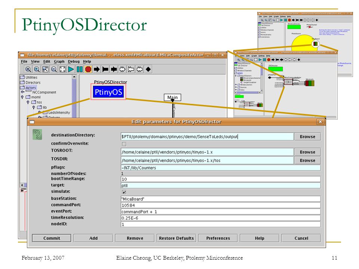Screen dimensions: 359x269
Task: Open the Help menu in the MicaCompositeActor window
Action: [87, 62]
